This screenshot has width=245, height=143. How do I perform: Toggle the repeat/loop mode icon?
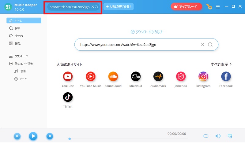tap(206, 136)
